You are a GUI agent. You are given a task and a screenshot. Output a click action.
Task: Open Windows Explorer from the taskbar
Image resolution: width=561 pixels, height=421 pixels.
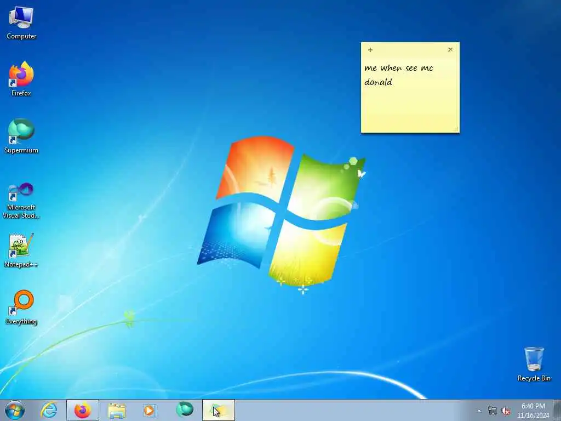point(117,410)
